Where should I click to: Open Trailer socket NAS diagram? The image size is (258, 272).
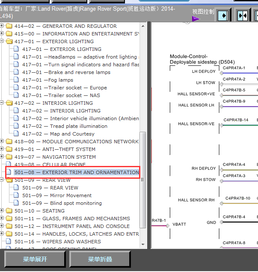(x=61, y=95)
